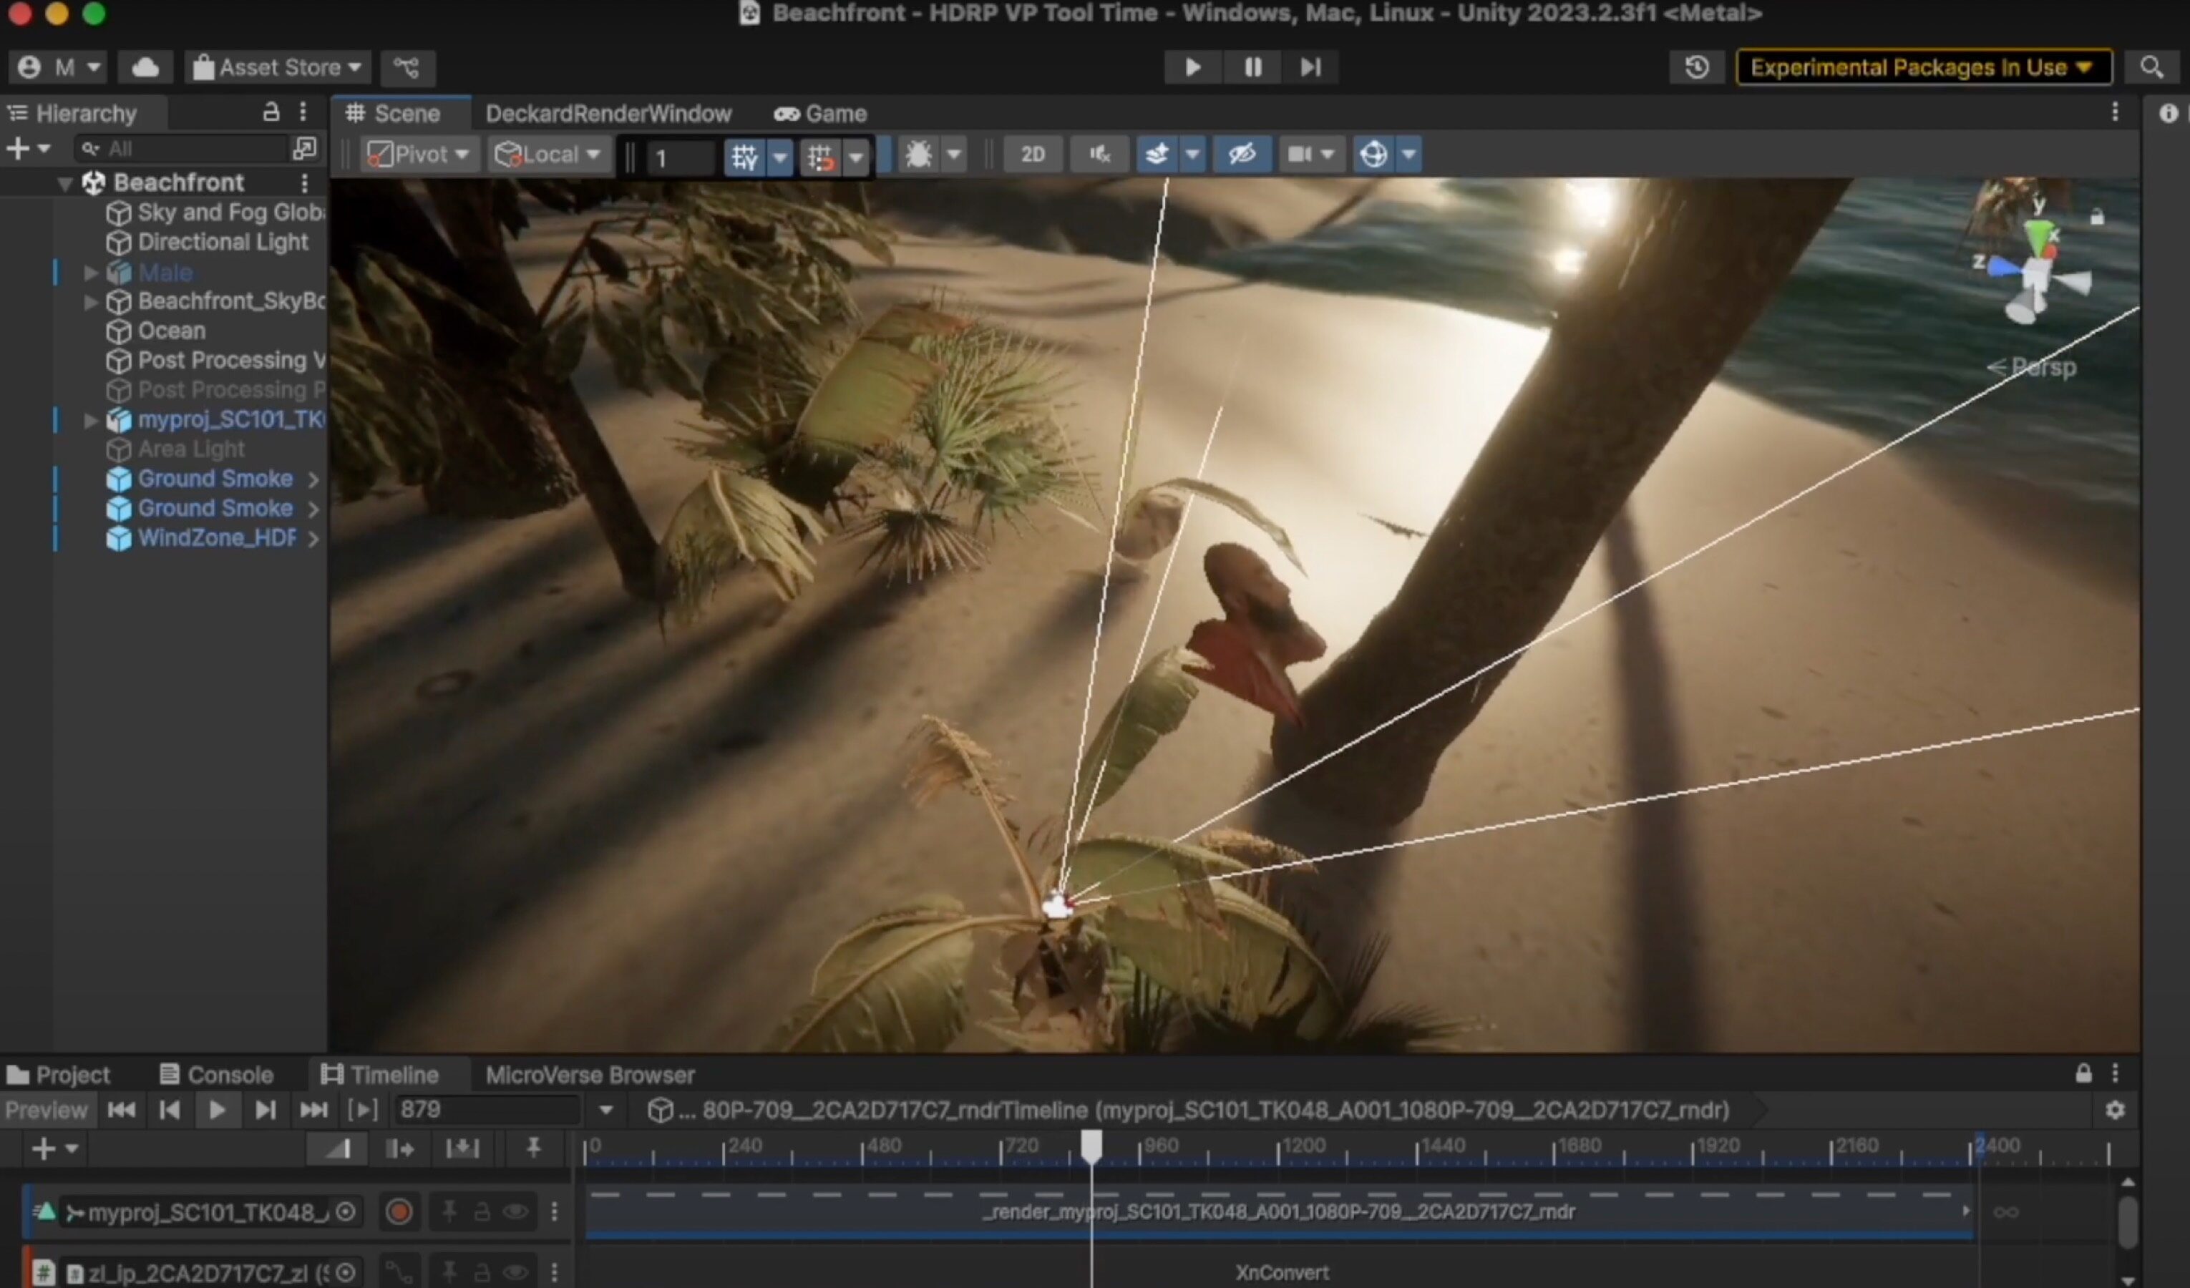Toggle hidden objects scene visibility icon
This screenshot has height=1288, width=2190.
[x=1241, y=155]
